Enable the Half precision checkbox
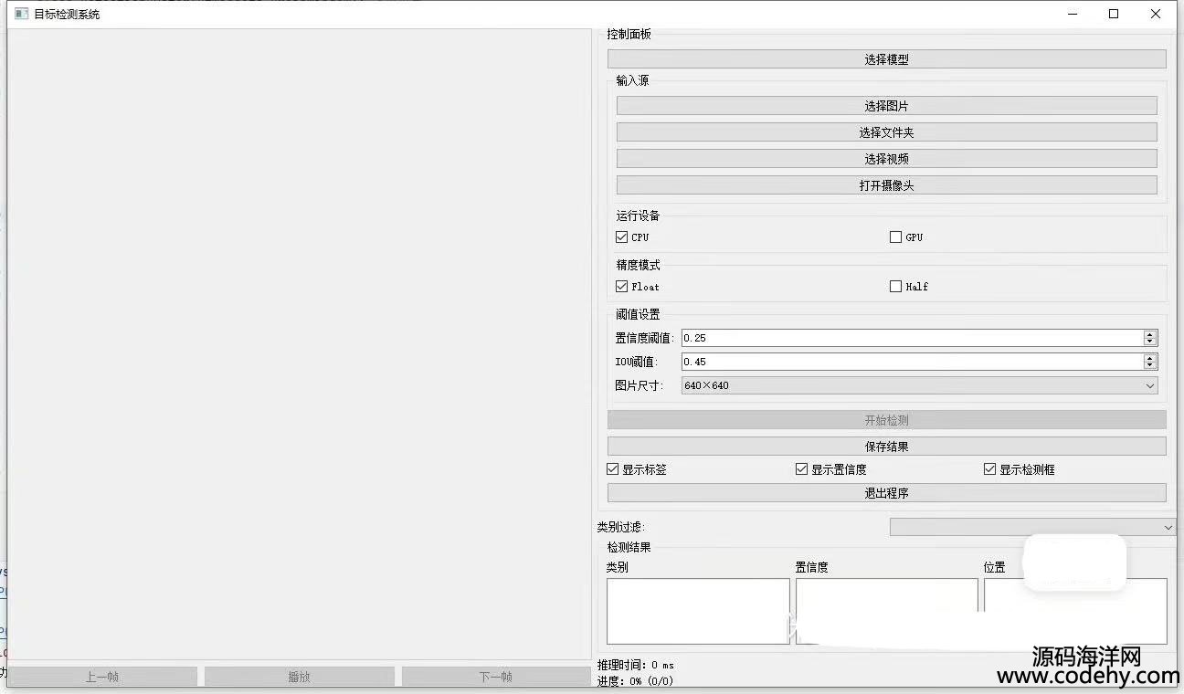 pyautogui.click(x=895, y=287)
